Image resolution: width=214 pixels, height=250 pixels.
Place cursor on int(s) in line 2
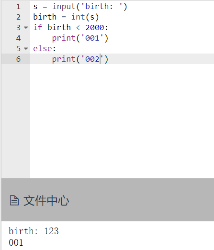click(85, 17)
